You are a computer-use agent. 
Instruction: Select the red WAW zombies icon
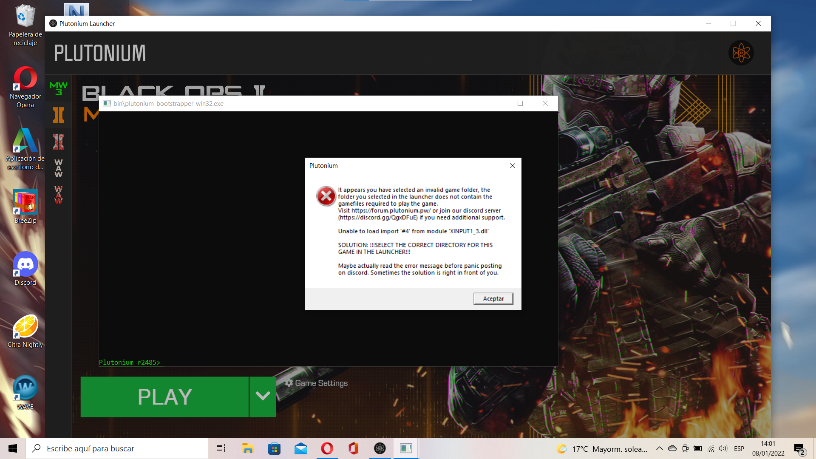pos(59,195)
